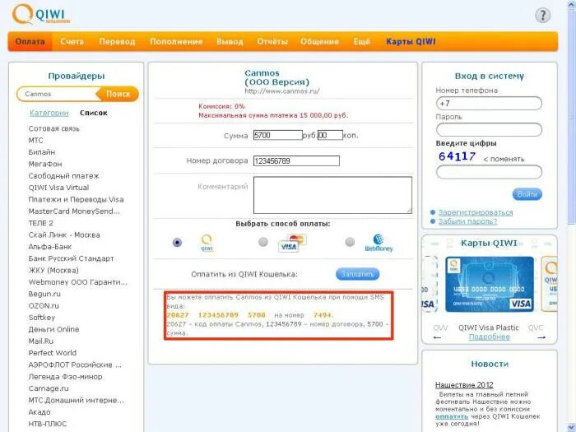Select QIWI wallet payment radio button
The width and height of the screenshot is (576, 432).
pos(177,243)
